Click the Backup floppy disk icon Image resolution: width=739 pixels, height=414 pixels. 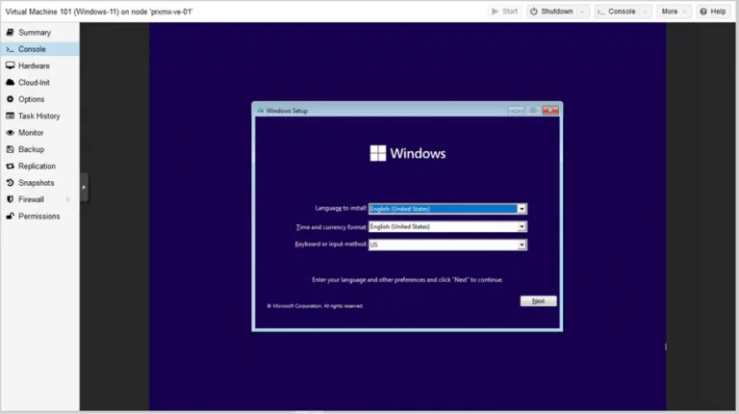click(x=10, y=149)
